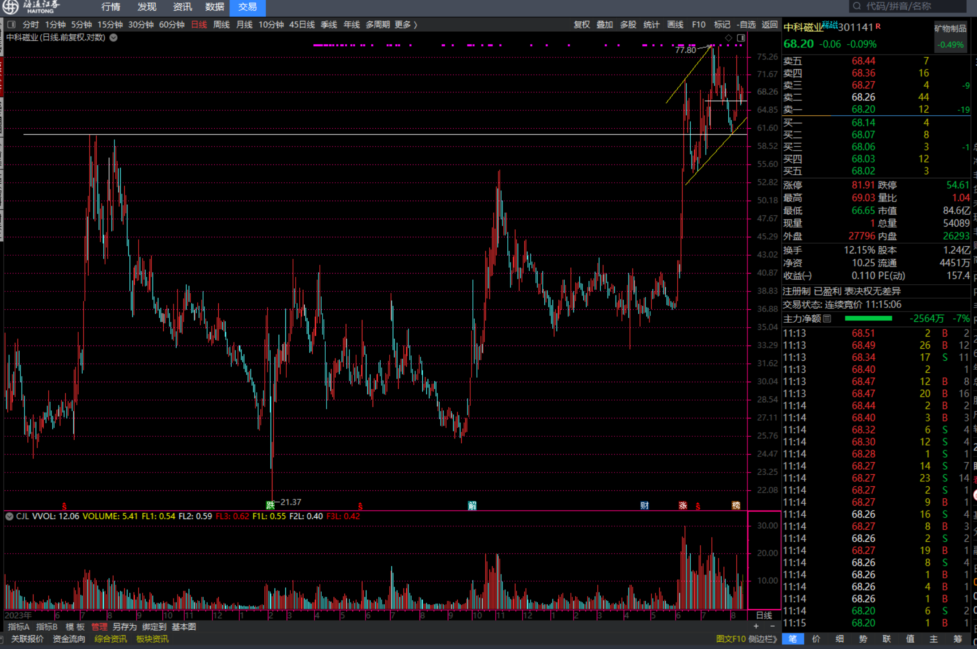Screen dimensions: 977x649
Task: Expand the 中科磁业 chart title dropdown arrow
Action: coord(114,38)
